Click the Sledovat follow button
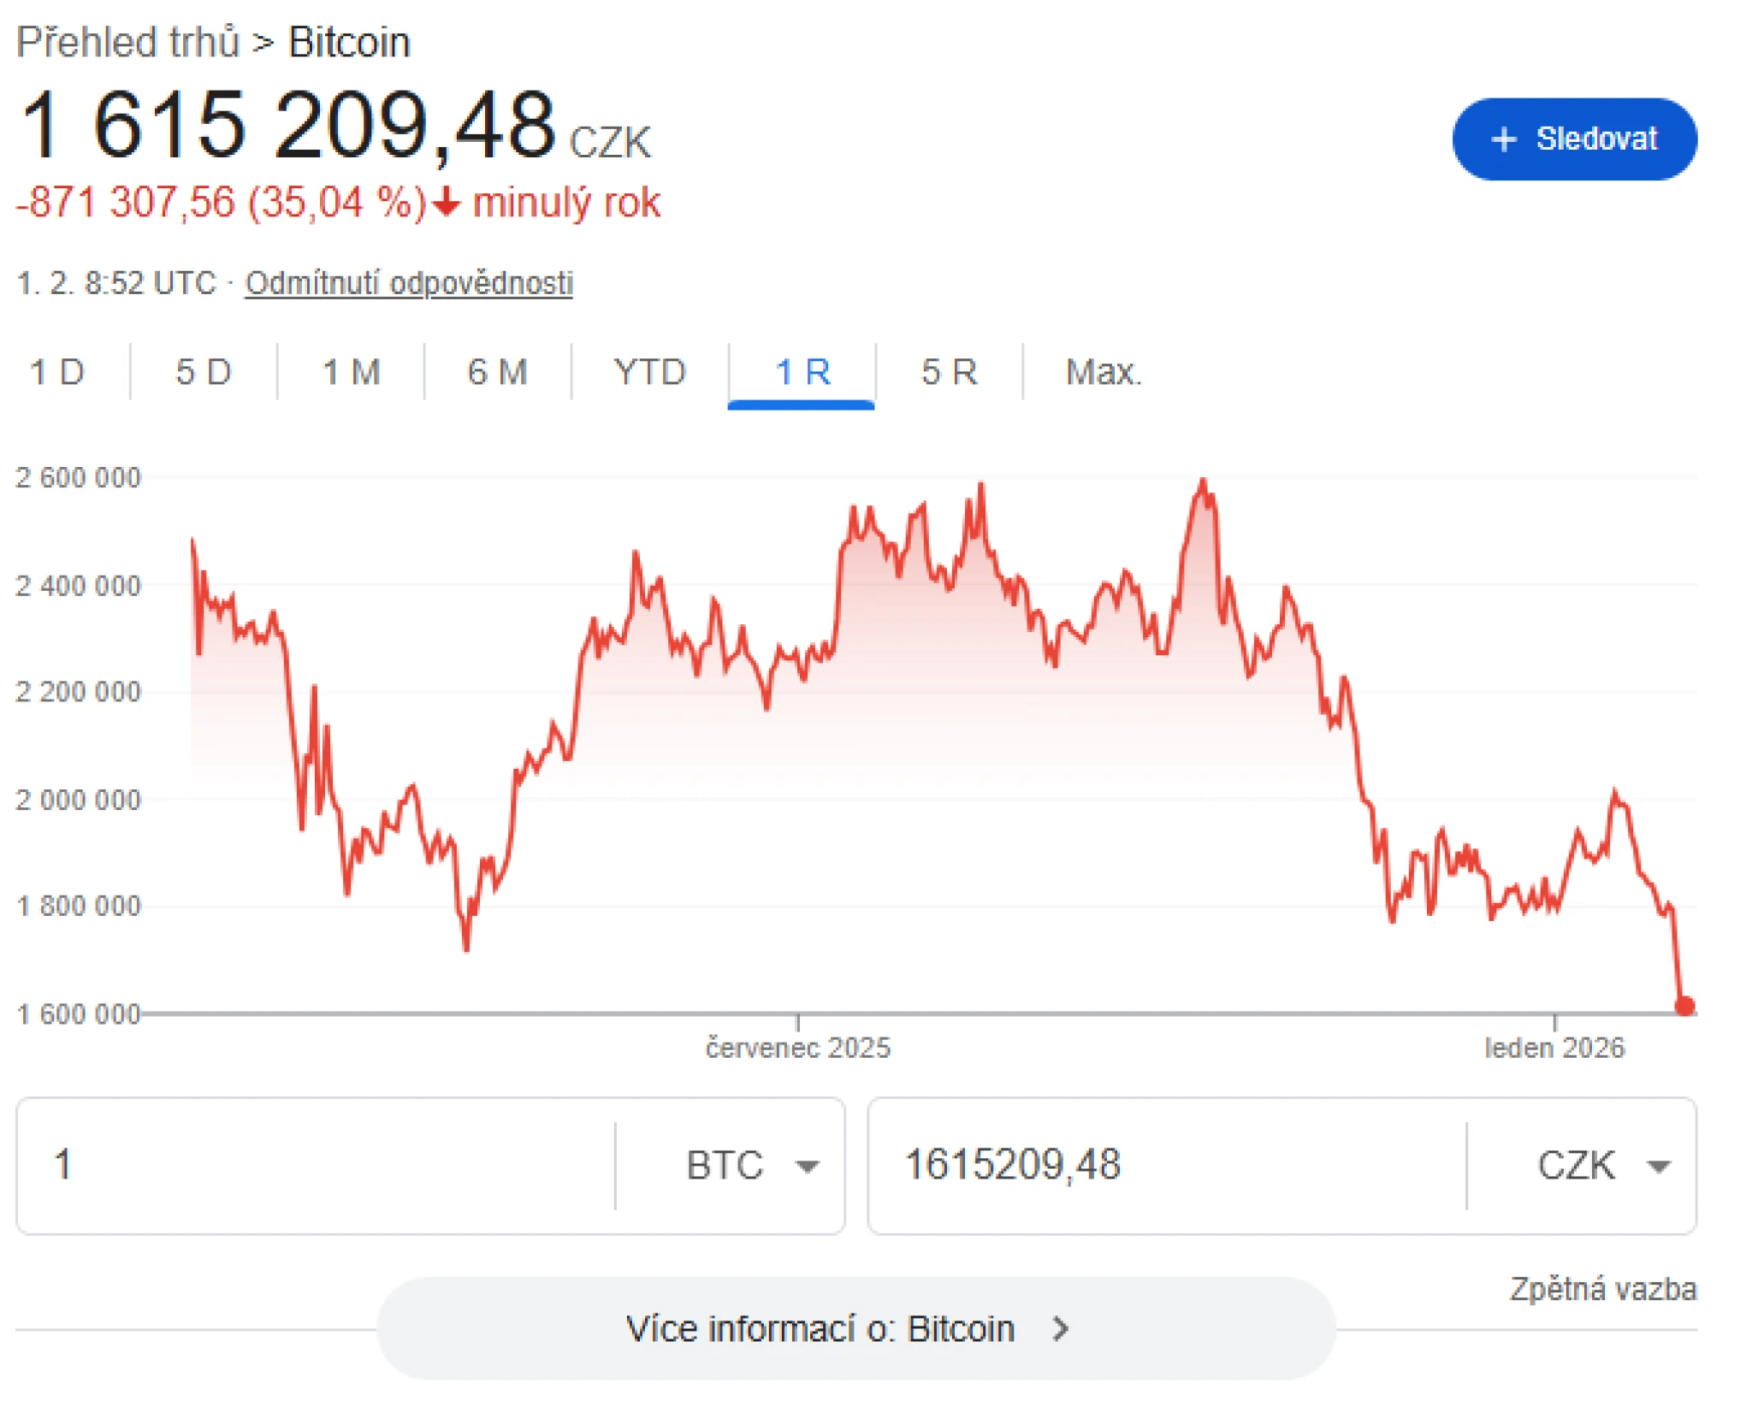The height and width of the screenshot is (1406, 1752). (1574, 139)
